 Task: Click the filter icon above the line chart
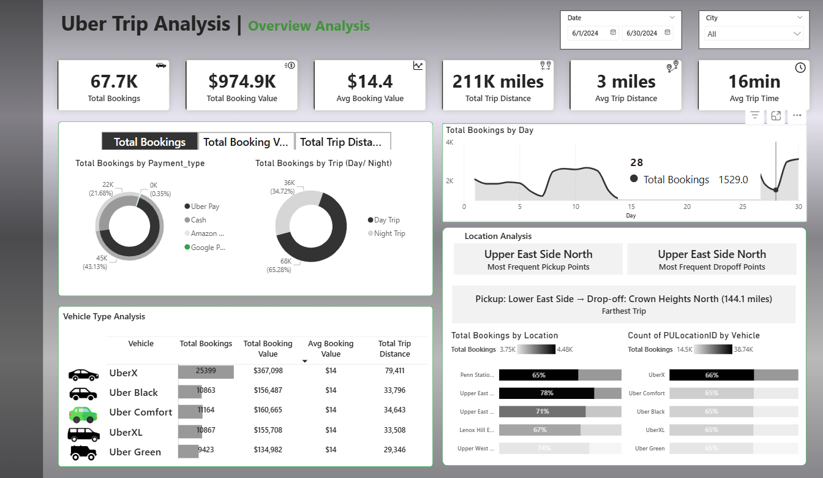tap(755, 115)
